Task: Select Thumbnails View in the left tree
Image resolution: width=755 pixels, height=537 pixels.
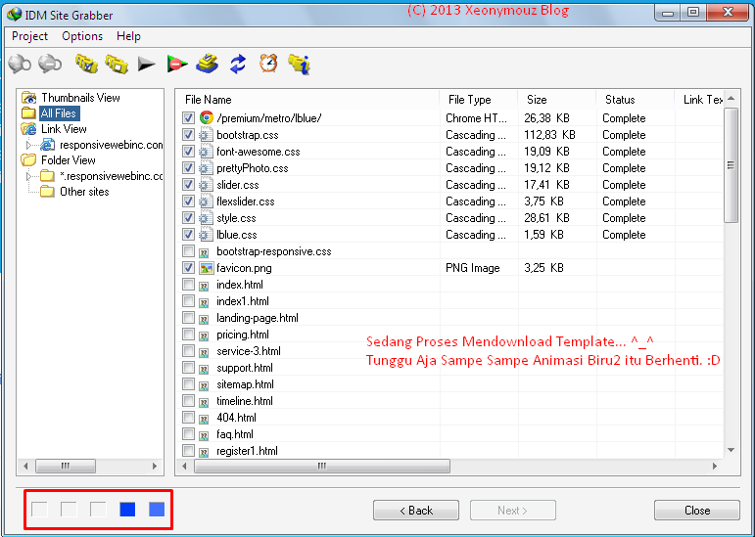Action: (x=80, y=98)
